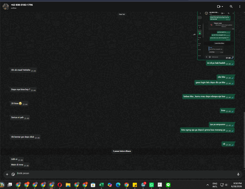
Task: Select message 'Oh ok maaf Hehehe'
Action: 23,70
